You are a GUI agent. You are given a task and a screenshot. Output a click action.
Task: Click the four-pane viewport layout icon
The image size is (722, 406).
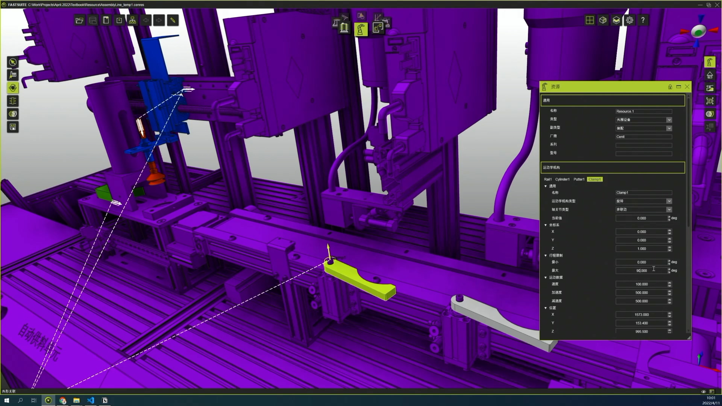coord(590,20)
